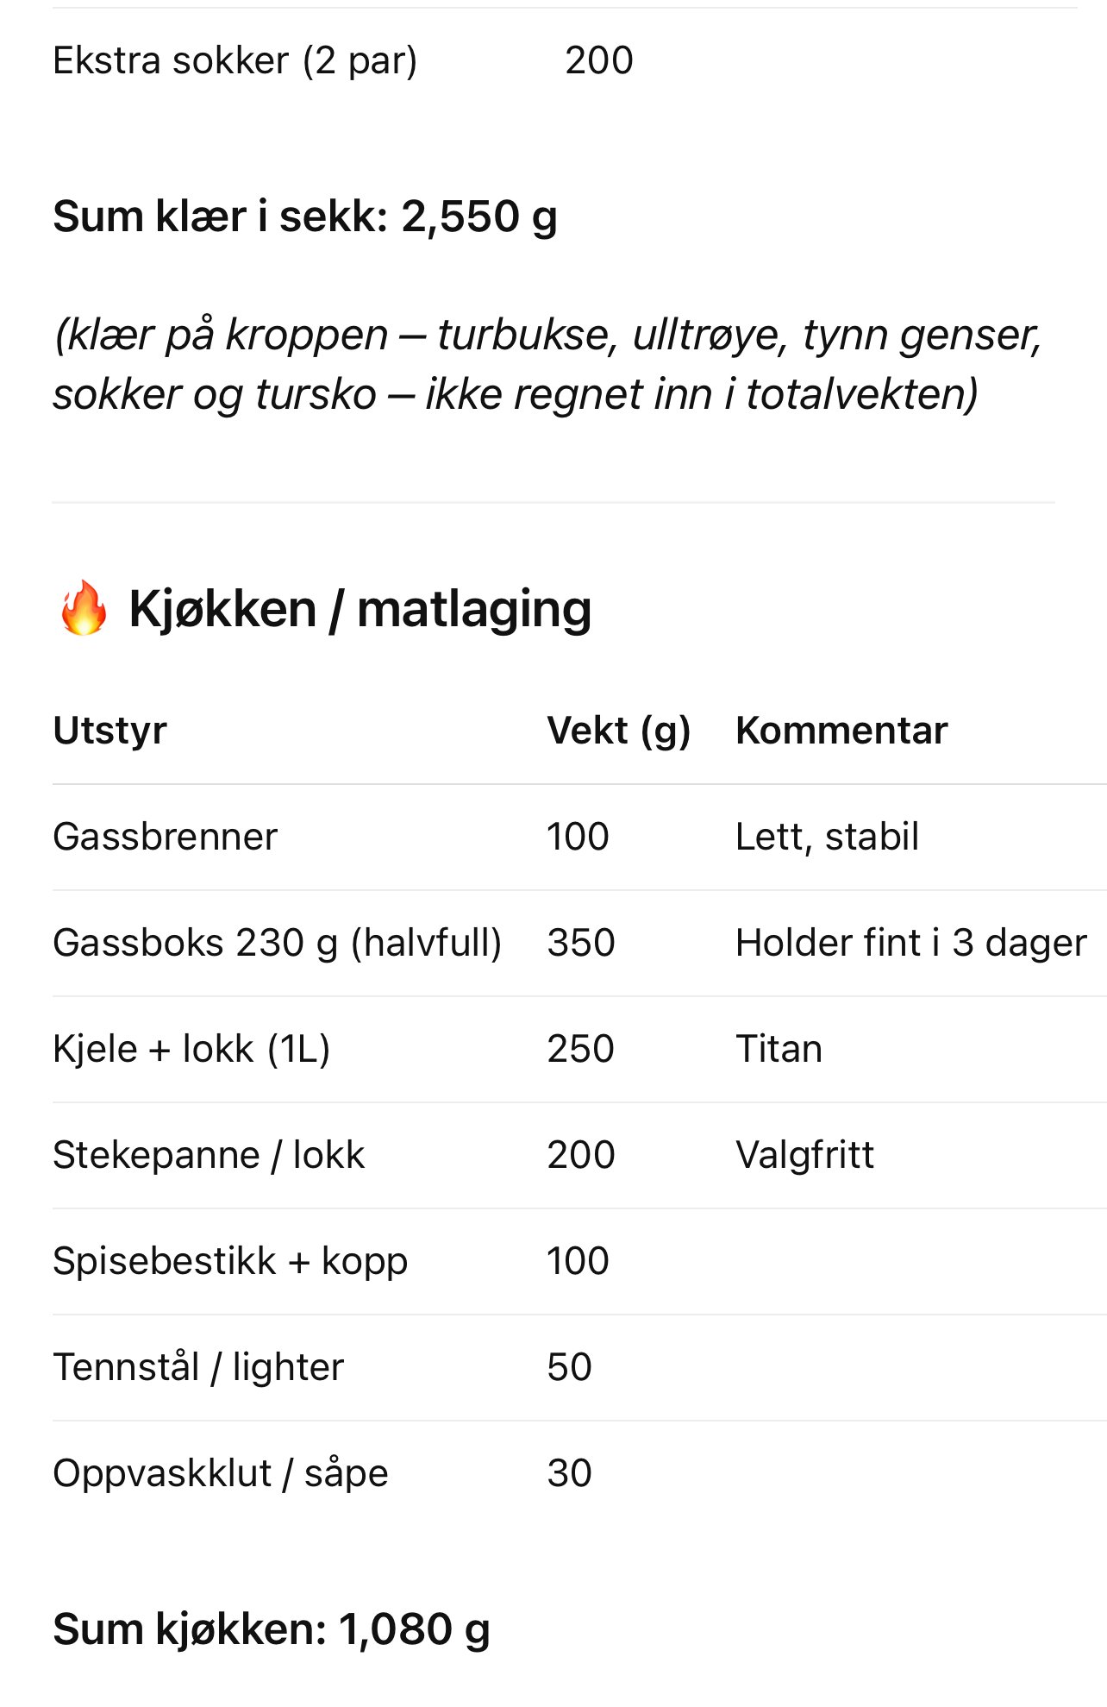Click the 'Sum kjøkken: 1,080 g' total
1107x1707 pixels.
pos(271,1629)
